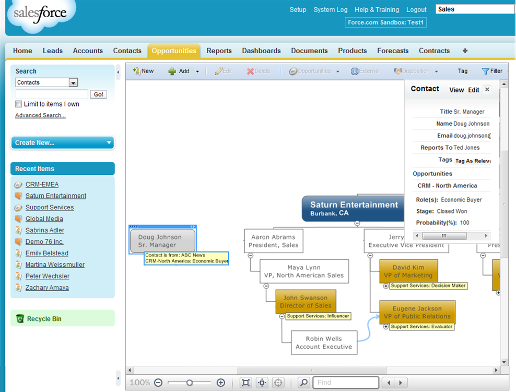Click the CRM-EMEA opportunity icon
This screenshot has width=516, height=392.
click(x=18, y=185)
